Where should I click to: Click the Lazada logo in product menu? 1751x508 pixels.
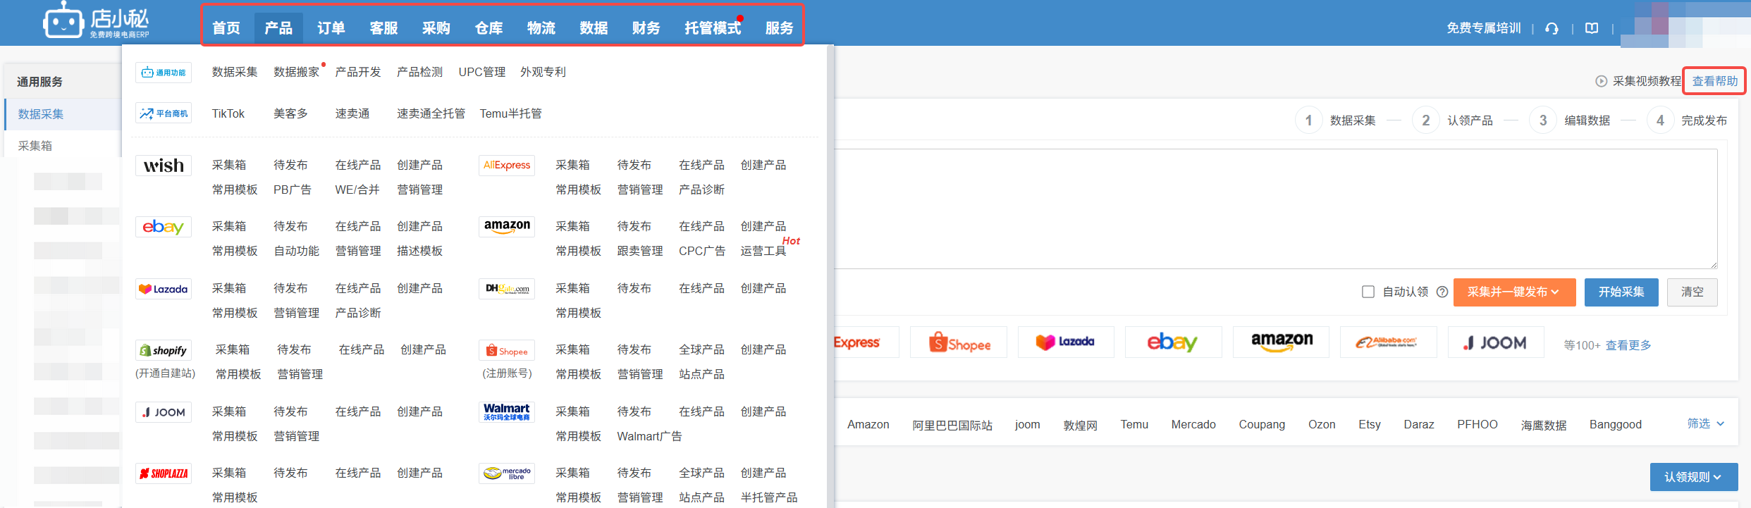164,289
